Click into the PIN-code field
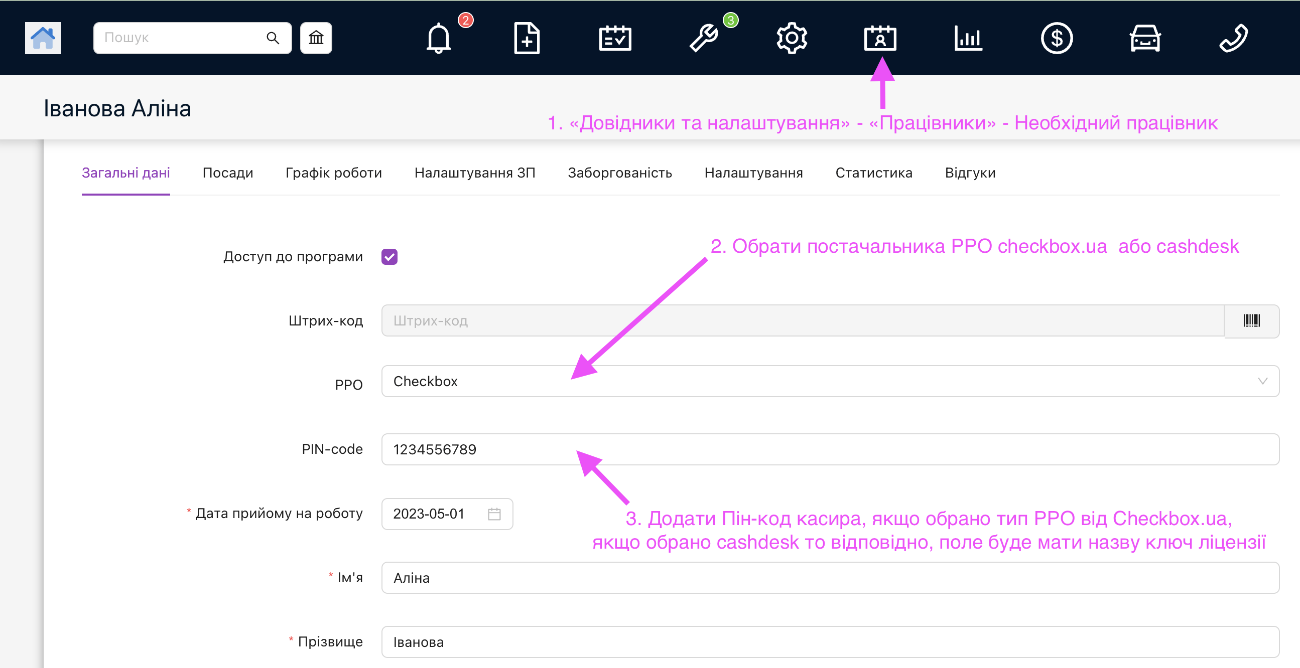The image size is (1300, 668). [830, 449]
